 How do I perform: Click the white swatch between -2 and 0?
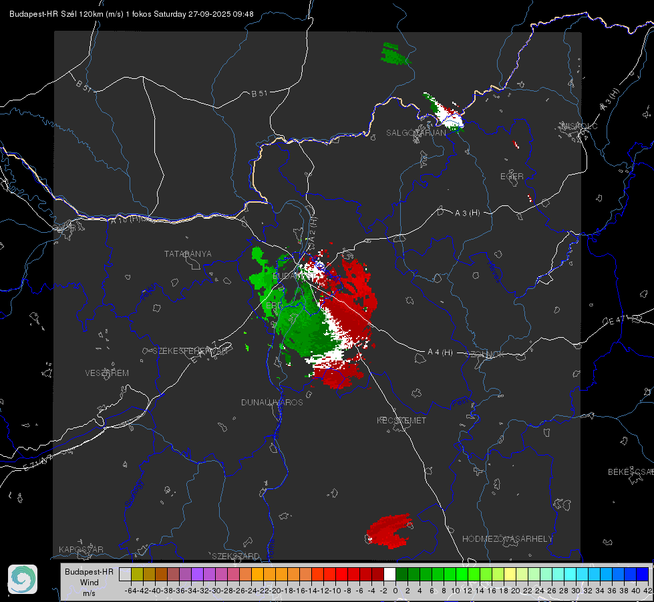[390, 575]
